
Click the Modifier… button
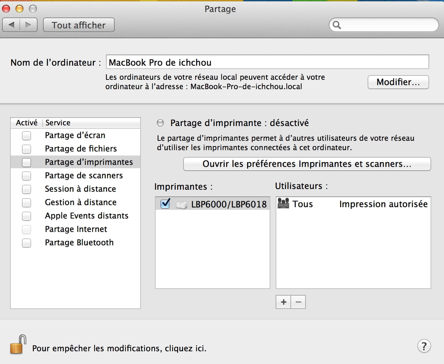(x=398, y=82)
